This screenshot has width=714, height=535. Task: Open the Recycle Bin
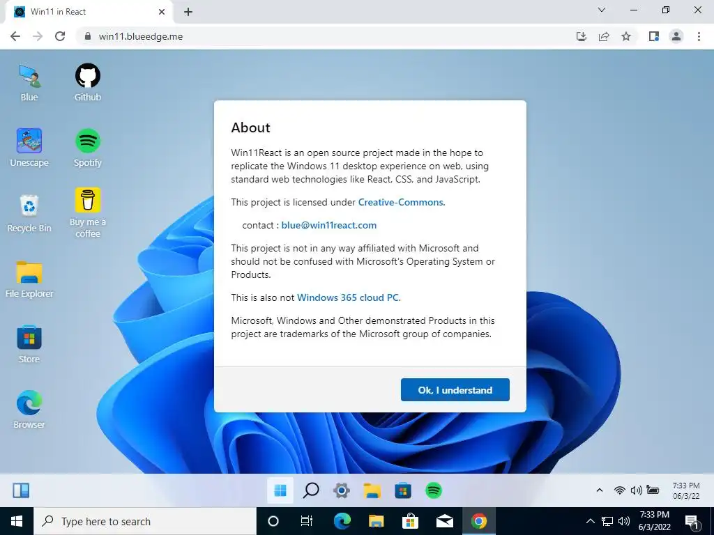point(29,213)
